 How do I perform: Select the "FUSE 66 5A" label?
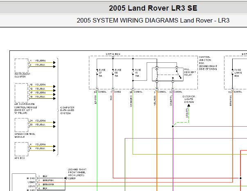[118, 73]
